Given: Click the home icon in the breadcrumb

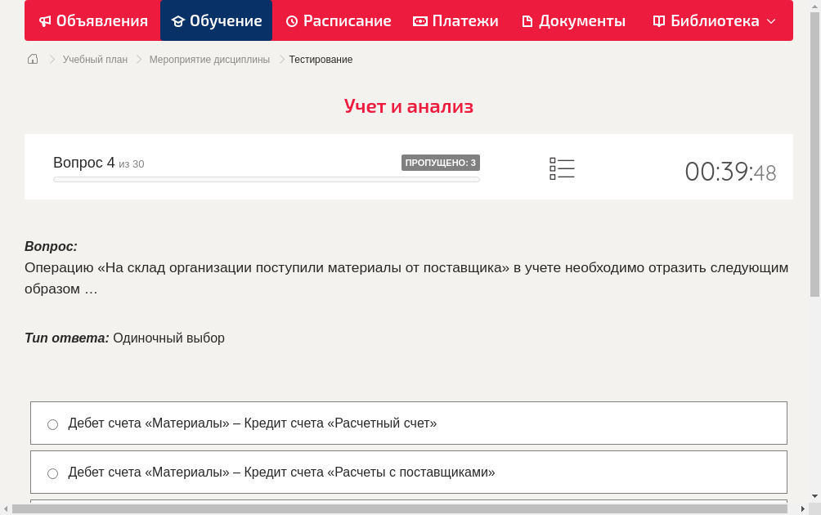Looking at the screenshot, I should tap(32, 59).
